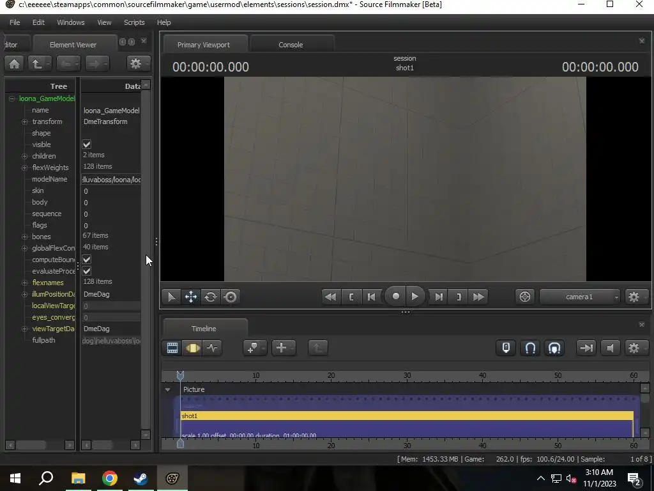Image resolution: width=654 pixels, height=491 pixels.
Task: Toggle the computeBounds checkbox
Action: 87,260
